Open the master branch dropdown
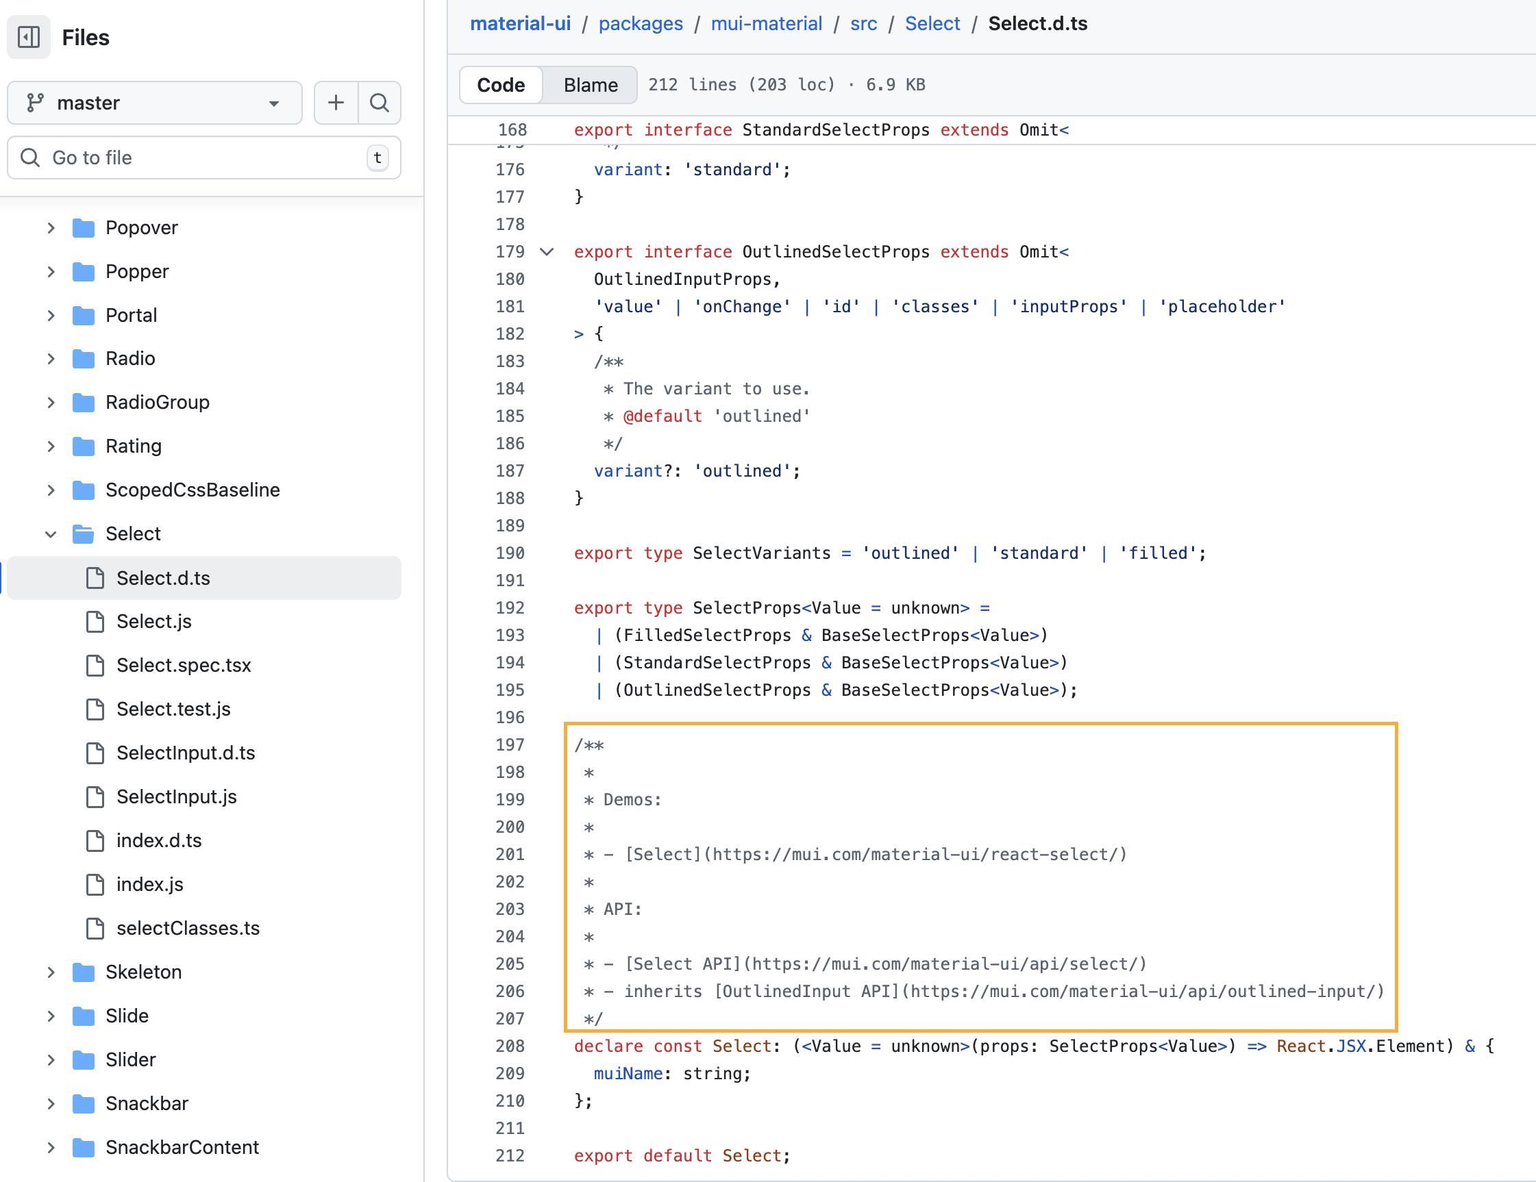 tap(155, 103)
